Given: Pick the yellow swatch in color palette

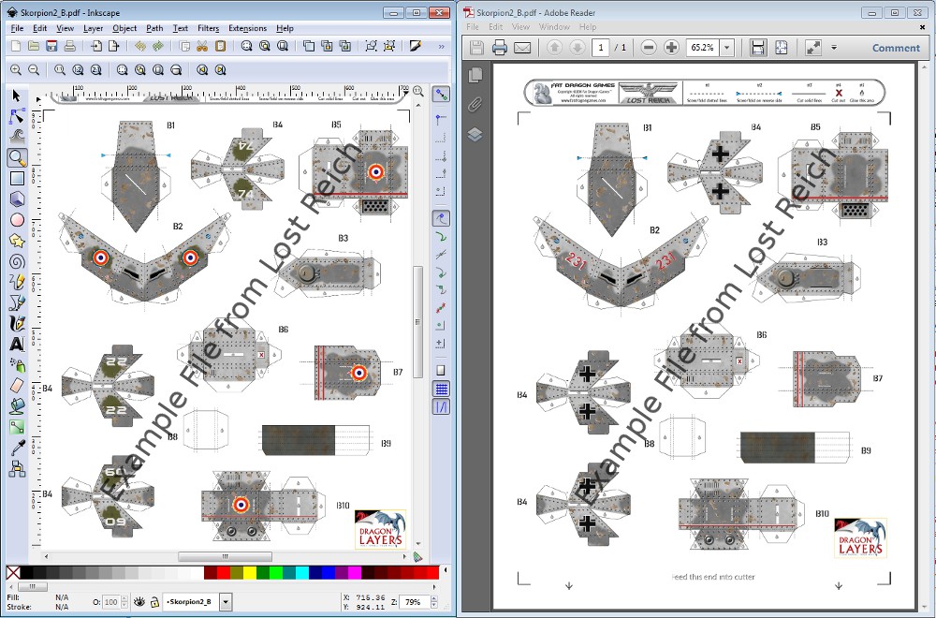Looking at the screenshot, I should [x=249, y=572].
